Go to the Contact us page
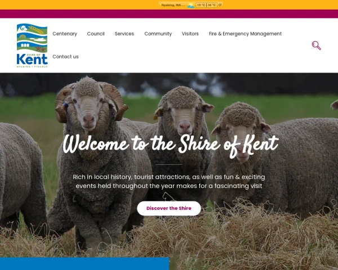The height and width of the screenshot is (270, 338). [x=65, y=57]
